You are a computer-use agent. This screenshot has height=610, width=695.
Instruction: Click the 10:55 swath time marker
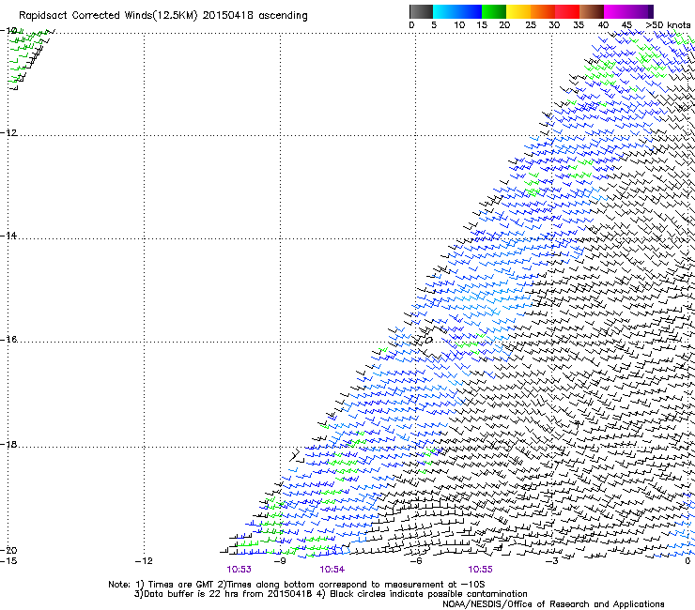click(480, 570)
